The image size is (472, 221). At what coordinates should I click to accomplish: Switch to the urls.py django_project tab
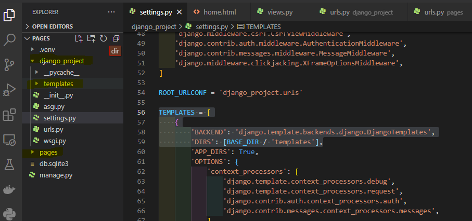360,12
